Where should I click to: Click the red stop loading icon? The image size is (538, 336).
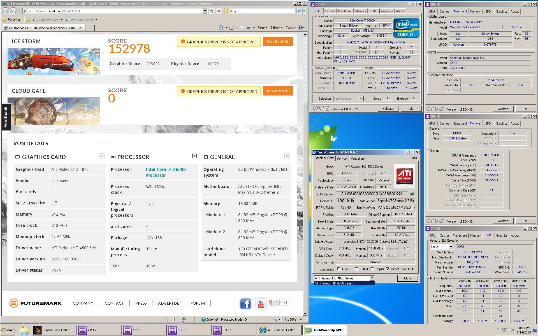pos(219,11)
